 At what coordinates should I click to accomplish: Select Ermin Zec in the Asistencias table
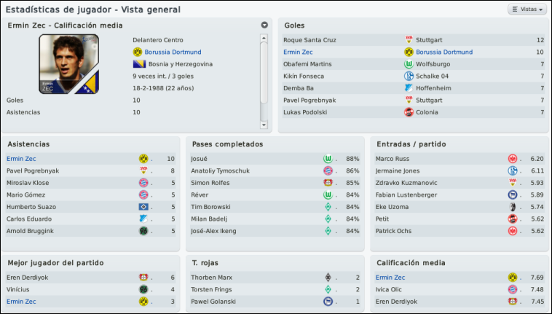point(21,159)
